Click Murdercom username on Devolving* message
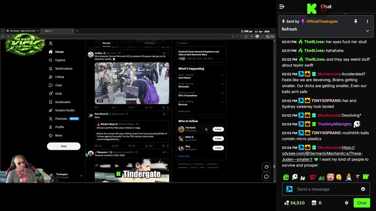This screenshot has height=211, width=376. tap(328, 115)
